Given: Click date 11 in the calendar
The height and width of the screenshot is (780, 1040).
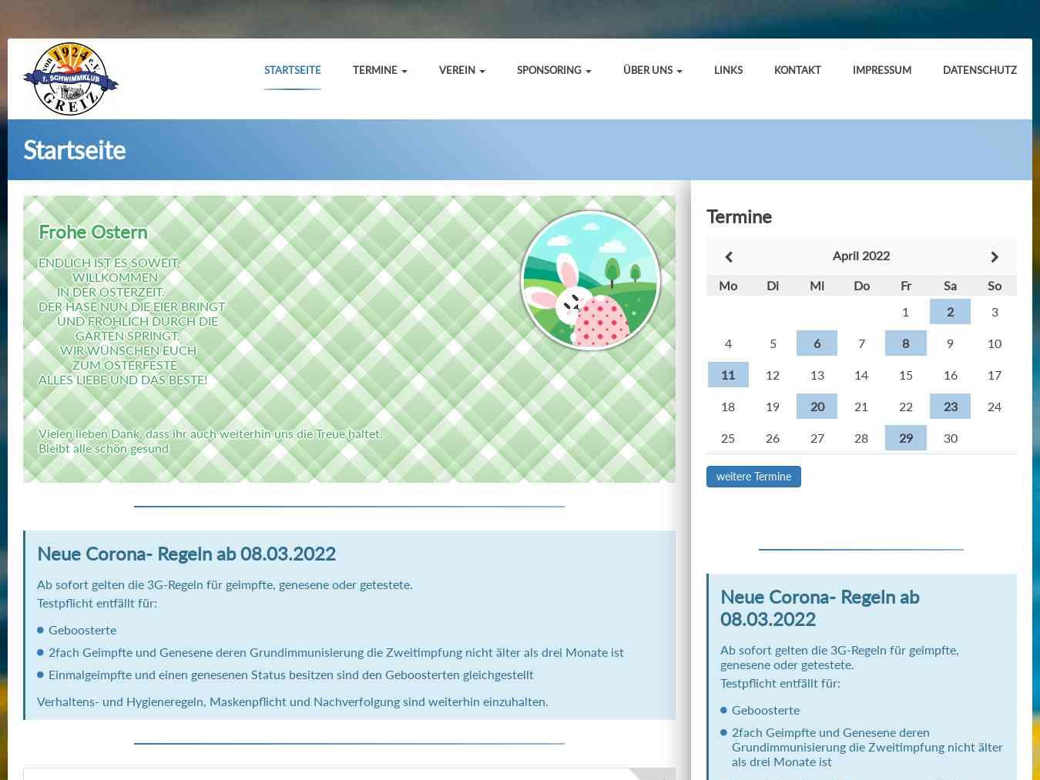Looking at the screenshot, I should [x=728, y=374].
